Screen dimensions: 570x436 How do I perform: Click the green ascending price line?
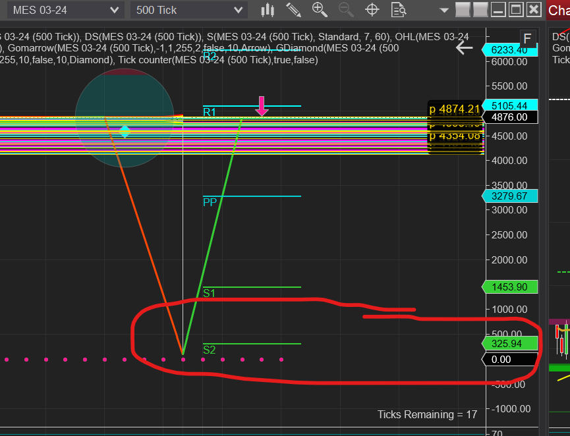213,236
